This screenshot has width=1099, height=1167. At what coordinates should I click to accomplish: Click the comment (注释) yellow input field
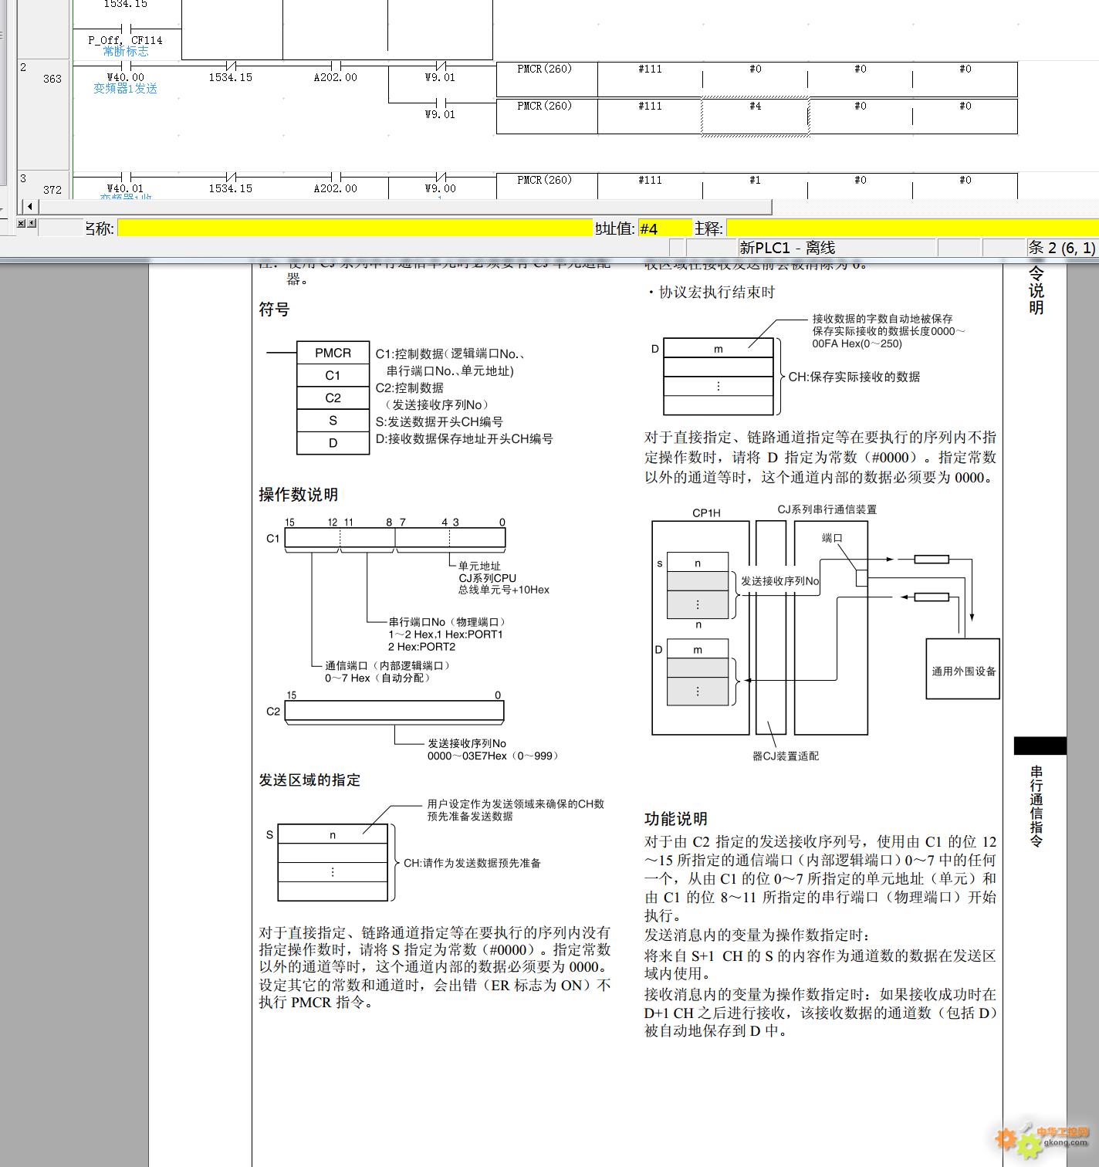point(911,228)
